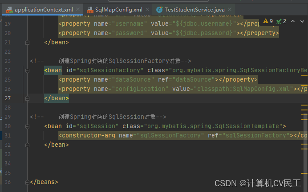Viewport: 308px width, 192px height.
Task: Collapse the bean end fold at line 27
Action: (27, 98)
